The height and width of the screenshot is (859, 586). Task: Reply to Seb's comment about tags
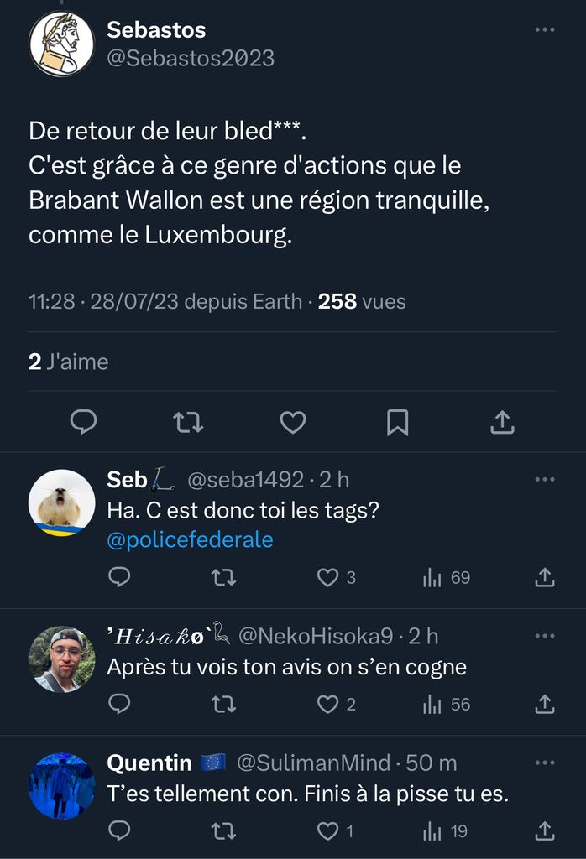click(120, 577)
